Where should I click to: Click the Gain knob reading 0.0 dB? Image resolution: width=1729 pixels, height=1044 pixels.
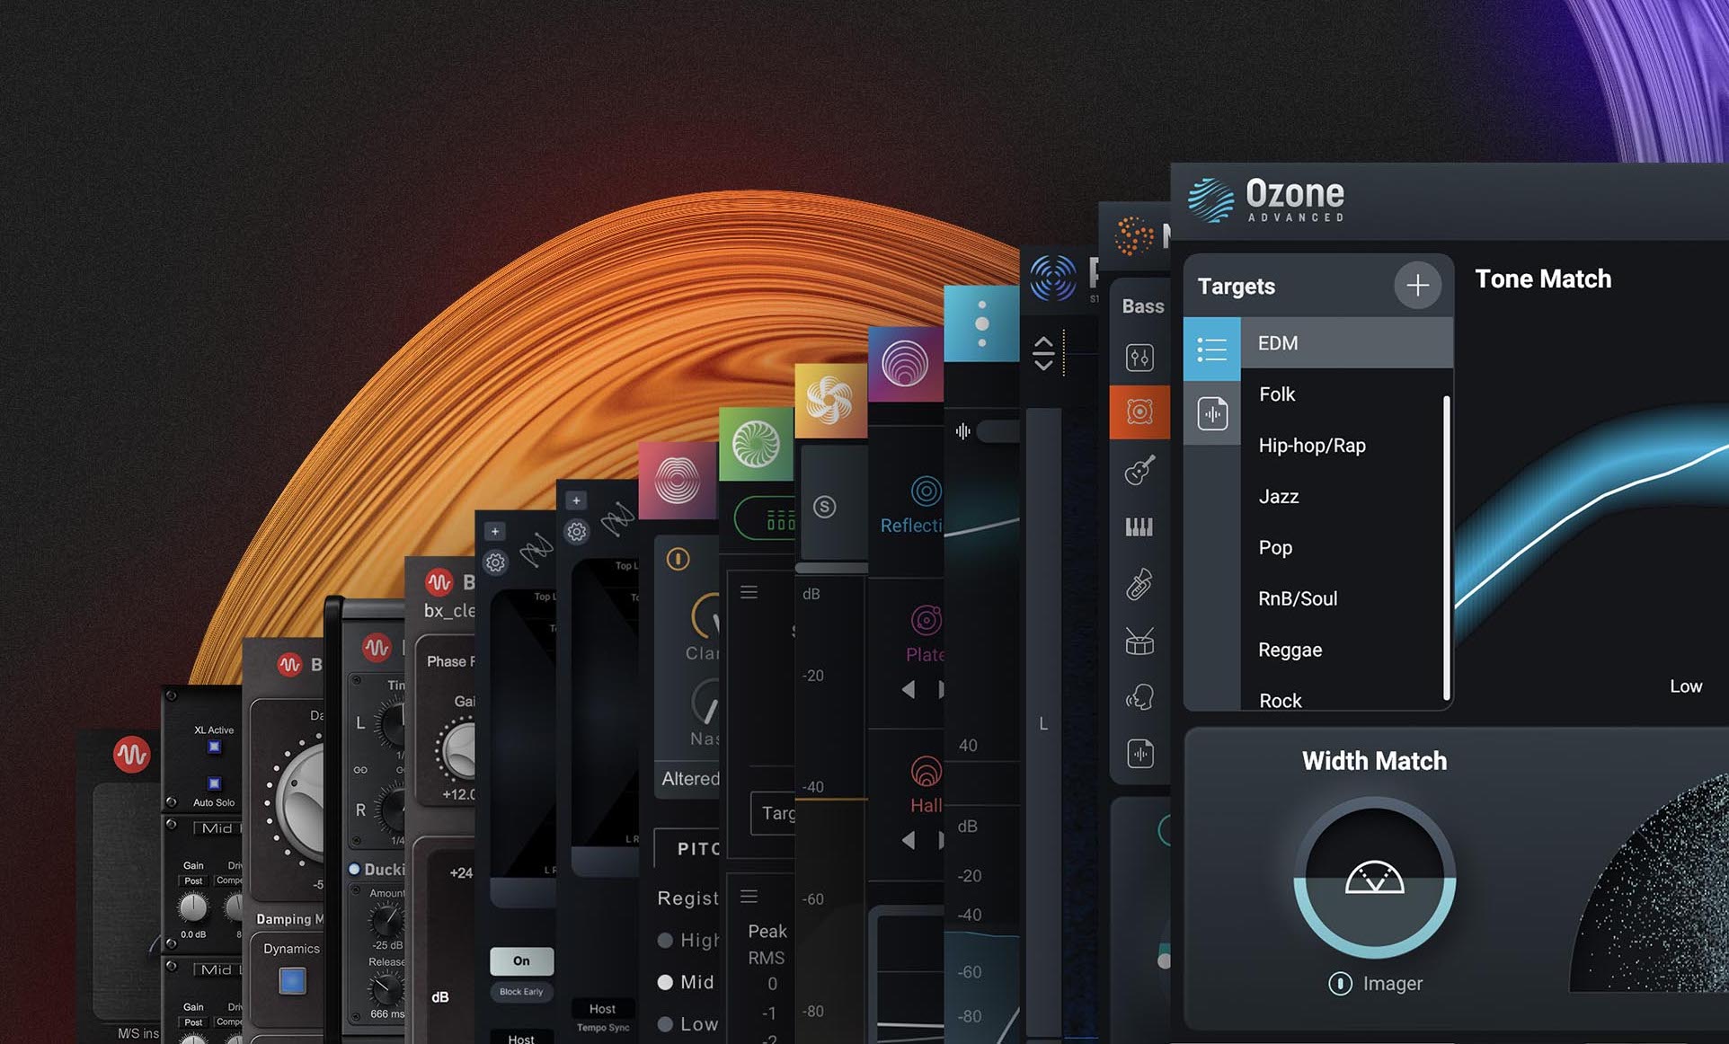coord(193,907)
